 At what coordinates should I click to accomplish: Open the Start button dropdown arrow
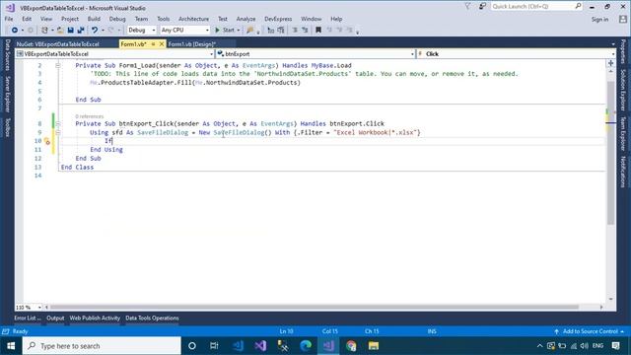coord(239,31)
